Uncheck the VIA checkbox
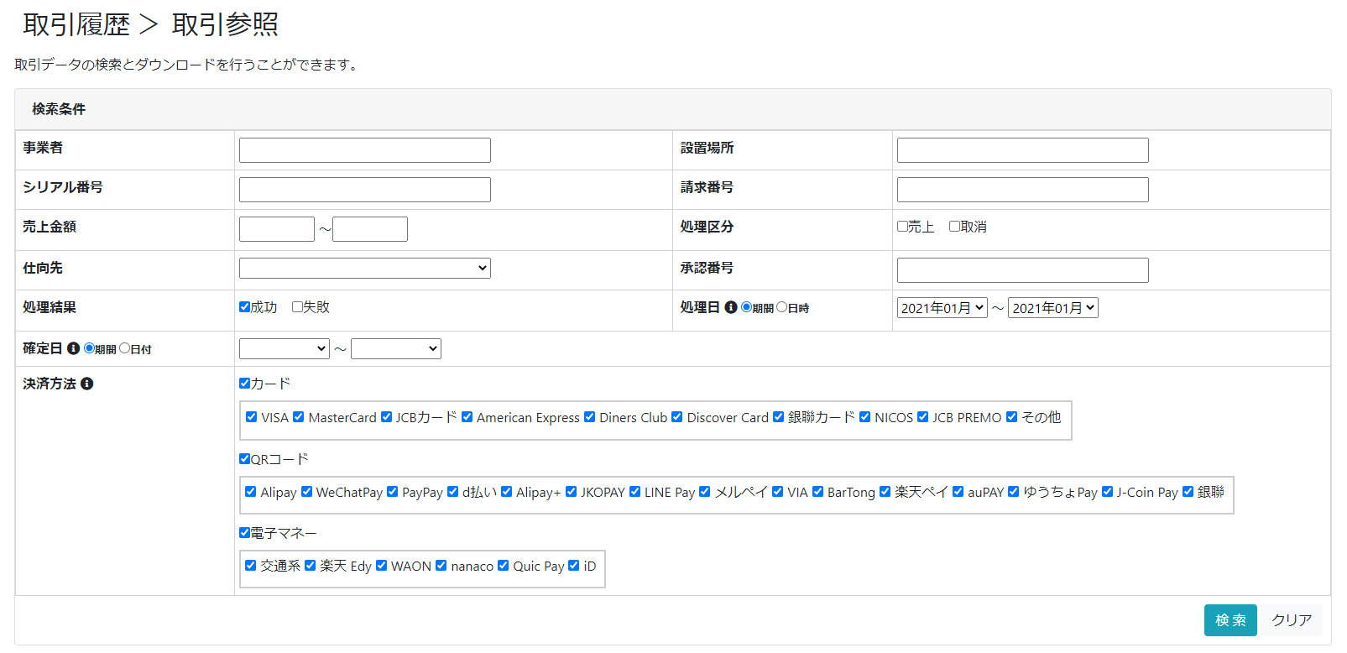This screenshot has height=653, width=1347. click(x=777, y=492)
